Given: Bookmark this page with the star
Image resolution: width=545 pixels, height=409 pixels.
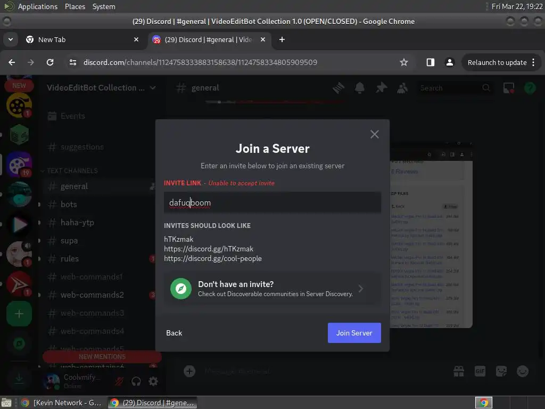Looking at the screenshot, I should (x=403, y=62).
